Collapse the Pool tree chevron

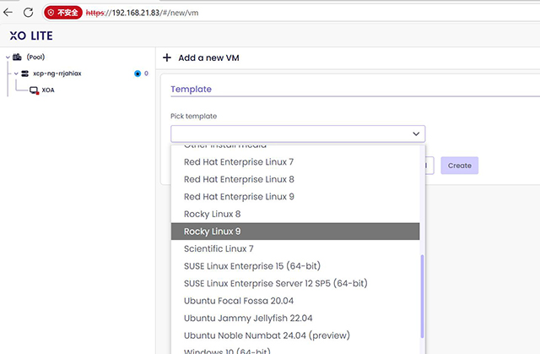pyautogui.click(x=8, y=57)
